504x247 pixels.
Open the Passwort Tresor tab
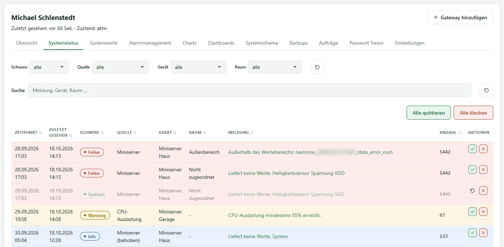coord(367,43)
